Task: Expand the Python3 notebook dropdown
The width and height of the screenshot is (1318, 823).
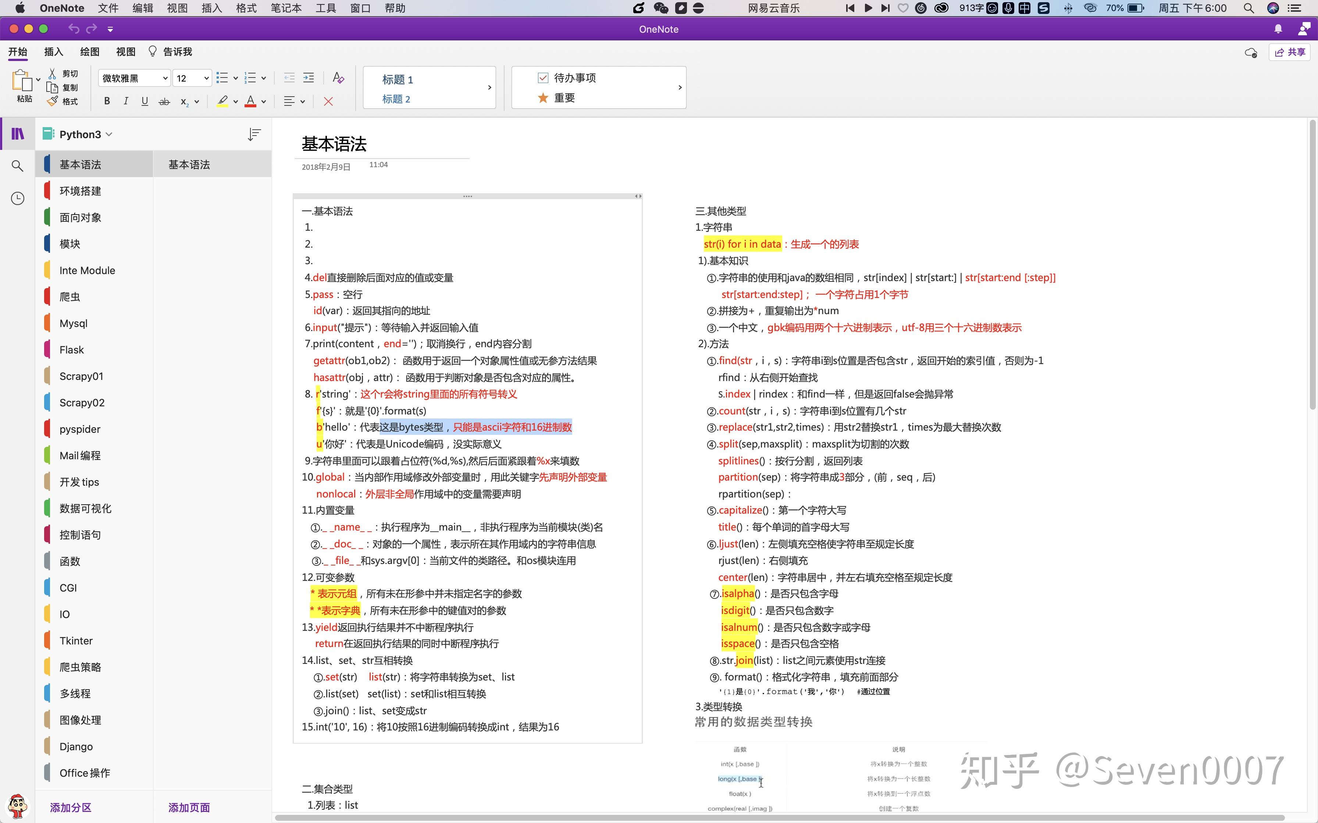Action: [x=109, y=134]
